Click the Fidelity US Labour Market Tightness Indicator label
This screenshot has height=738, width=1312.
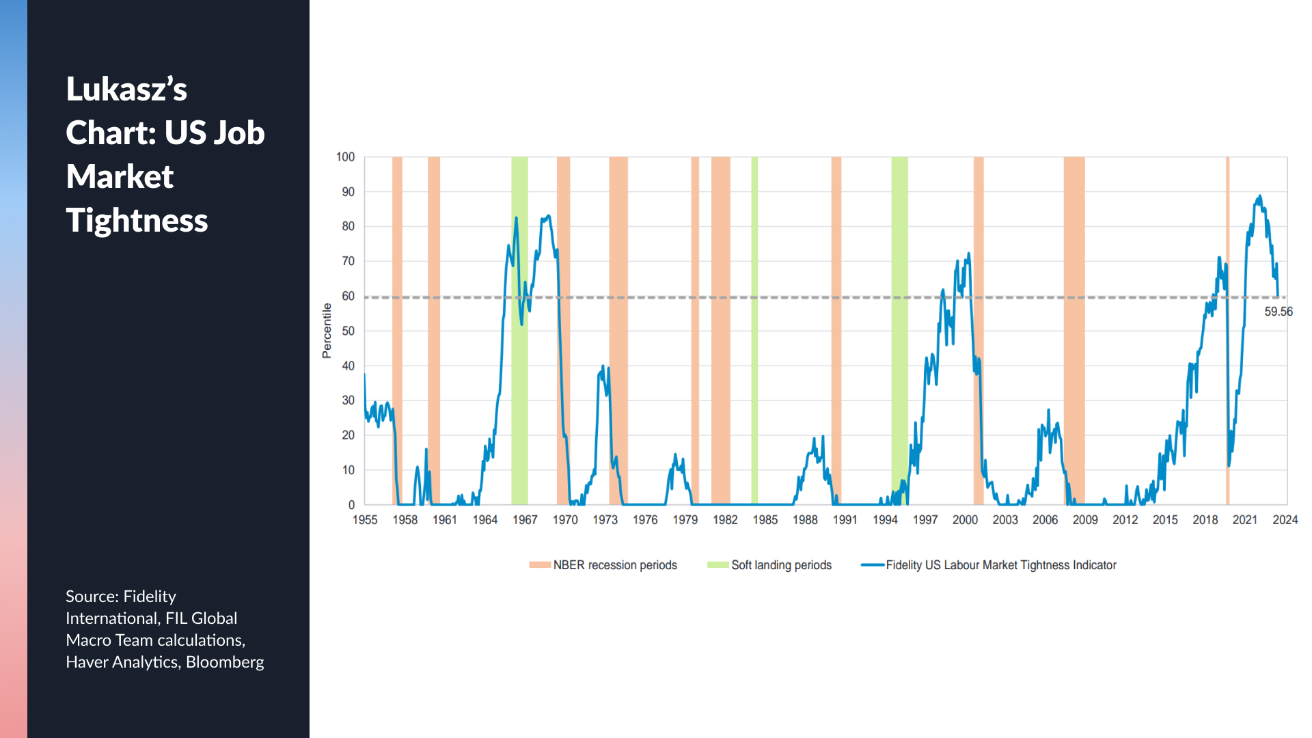(1001, 565)
